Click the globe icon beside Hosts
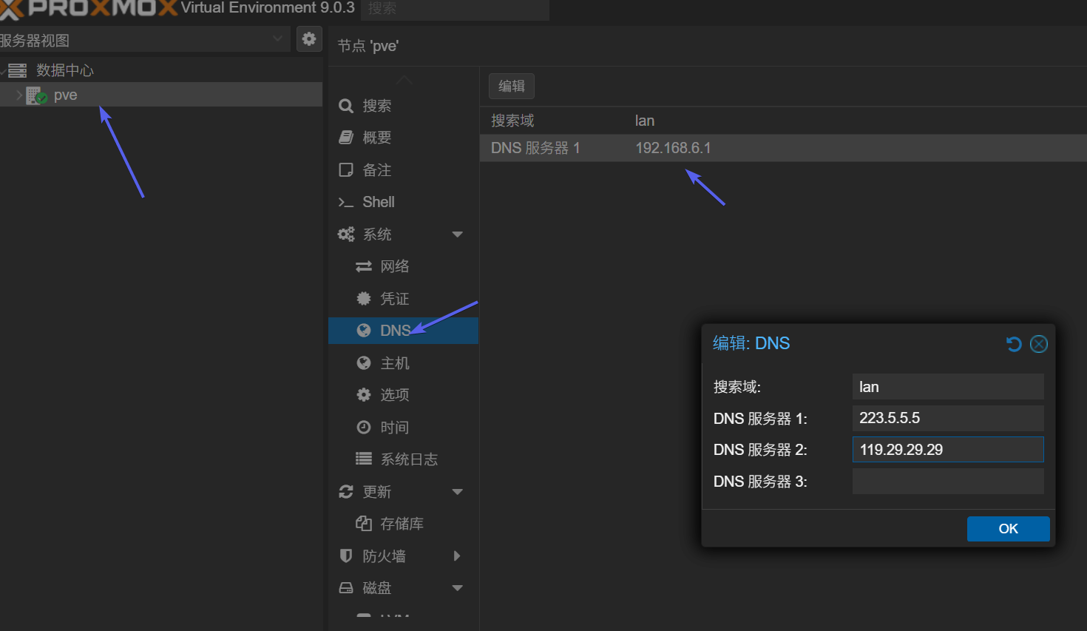This screenshot has height=631, width=1087. 364,363
